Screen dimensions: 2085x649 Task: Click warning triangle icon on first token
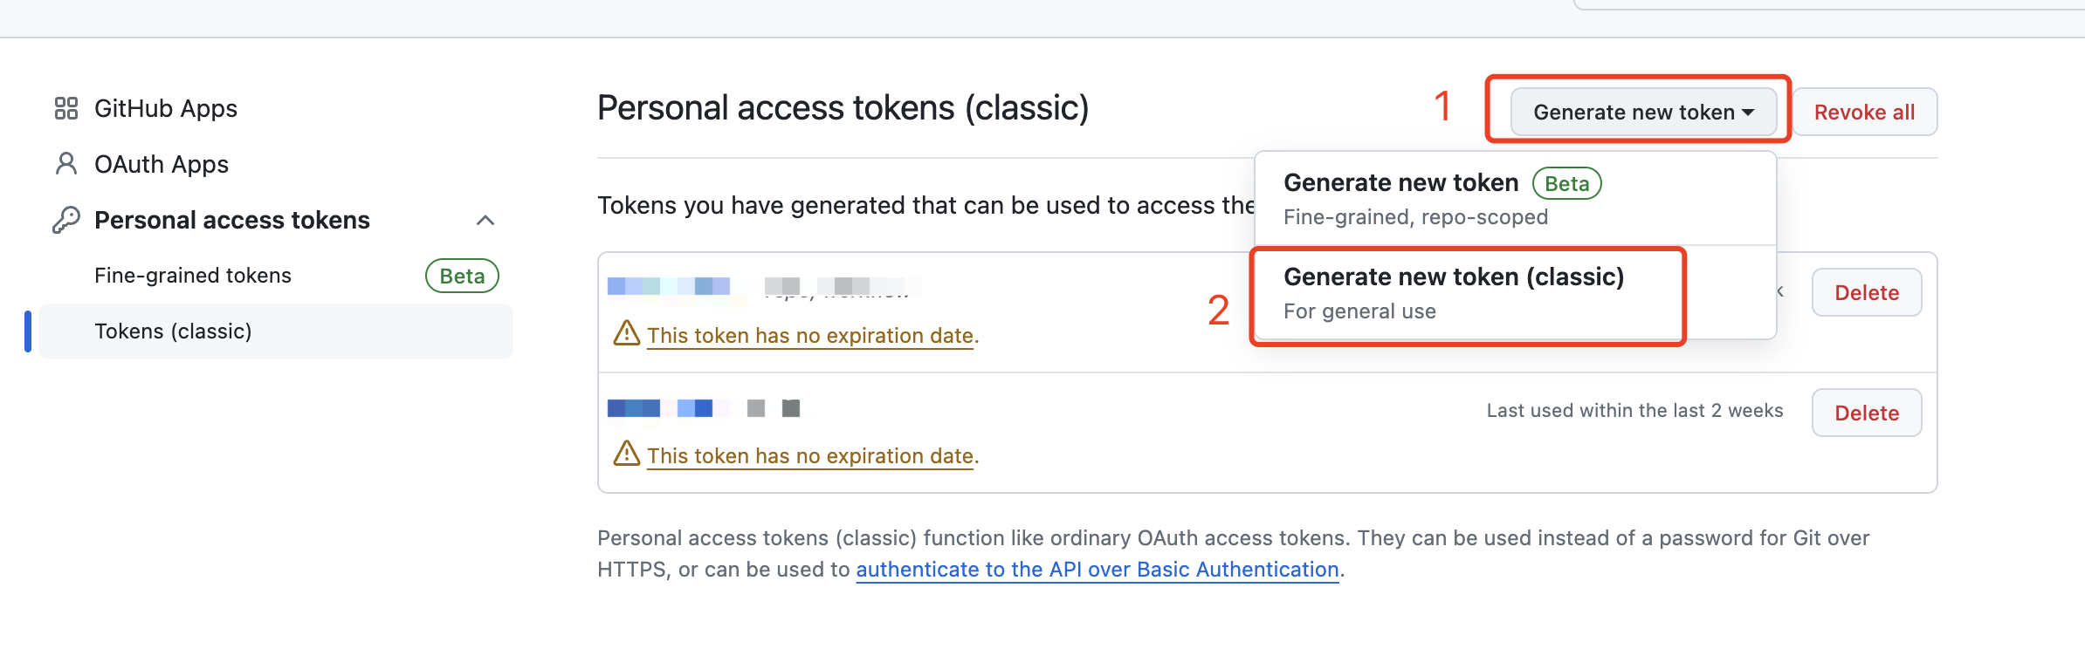tap(627, 333)
